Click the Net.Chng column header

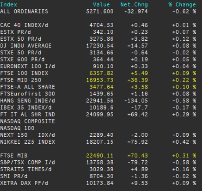coord(134,4)
